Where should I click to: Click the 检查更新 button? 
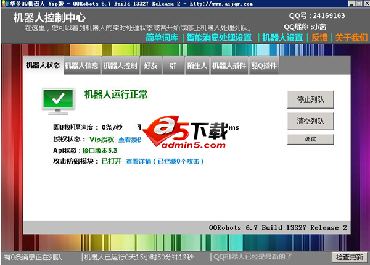point(350,257)
